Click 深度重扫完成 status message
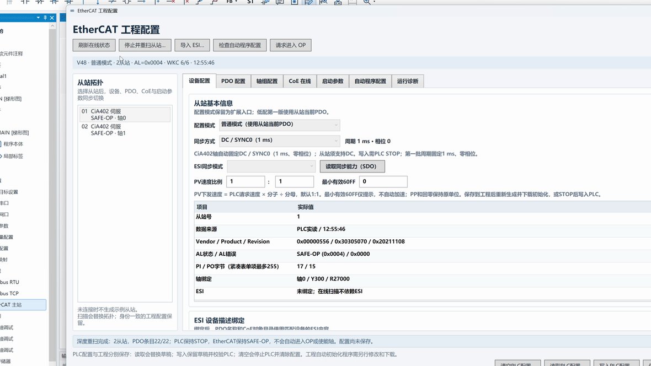The image size is (651, 366). 225,342
